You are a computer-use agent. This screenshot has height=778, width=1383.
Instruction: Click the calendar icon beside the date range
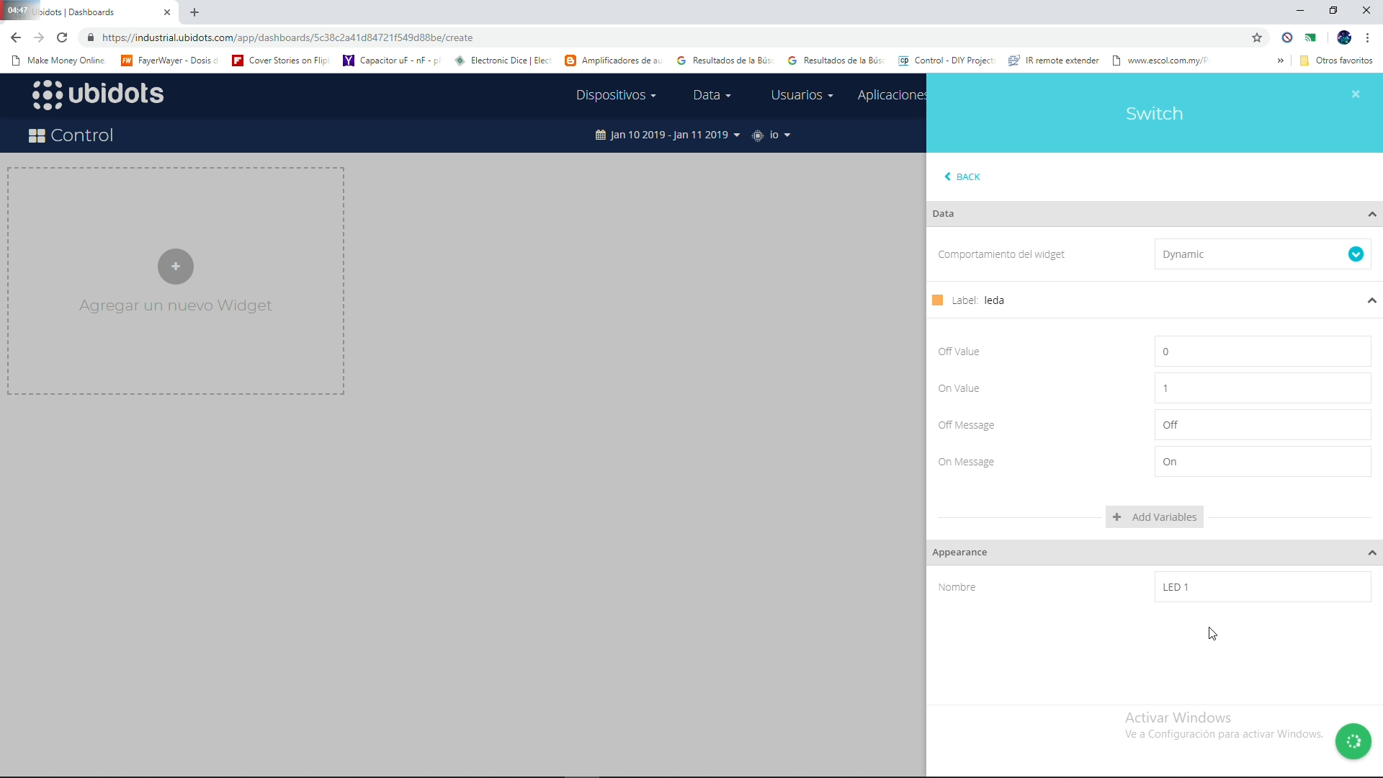600,135
